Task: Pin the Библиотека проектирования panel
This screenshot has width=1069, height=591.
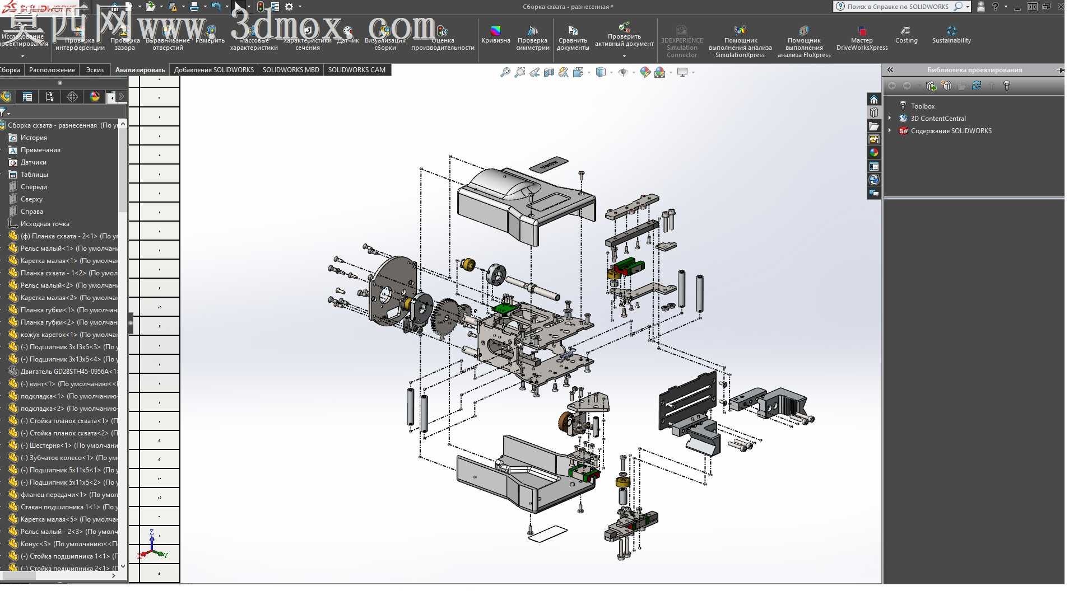Action: tap(1060, 70)
